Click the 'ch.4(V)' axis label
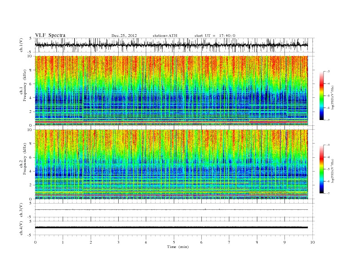Image resolution: width=352 pixels, height=272 pixels. tap(21, 228)
